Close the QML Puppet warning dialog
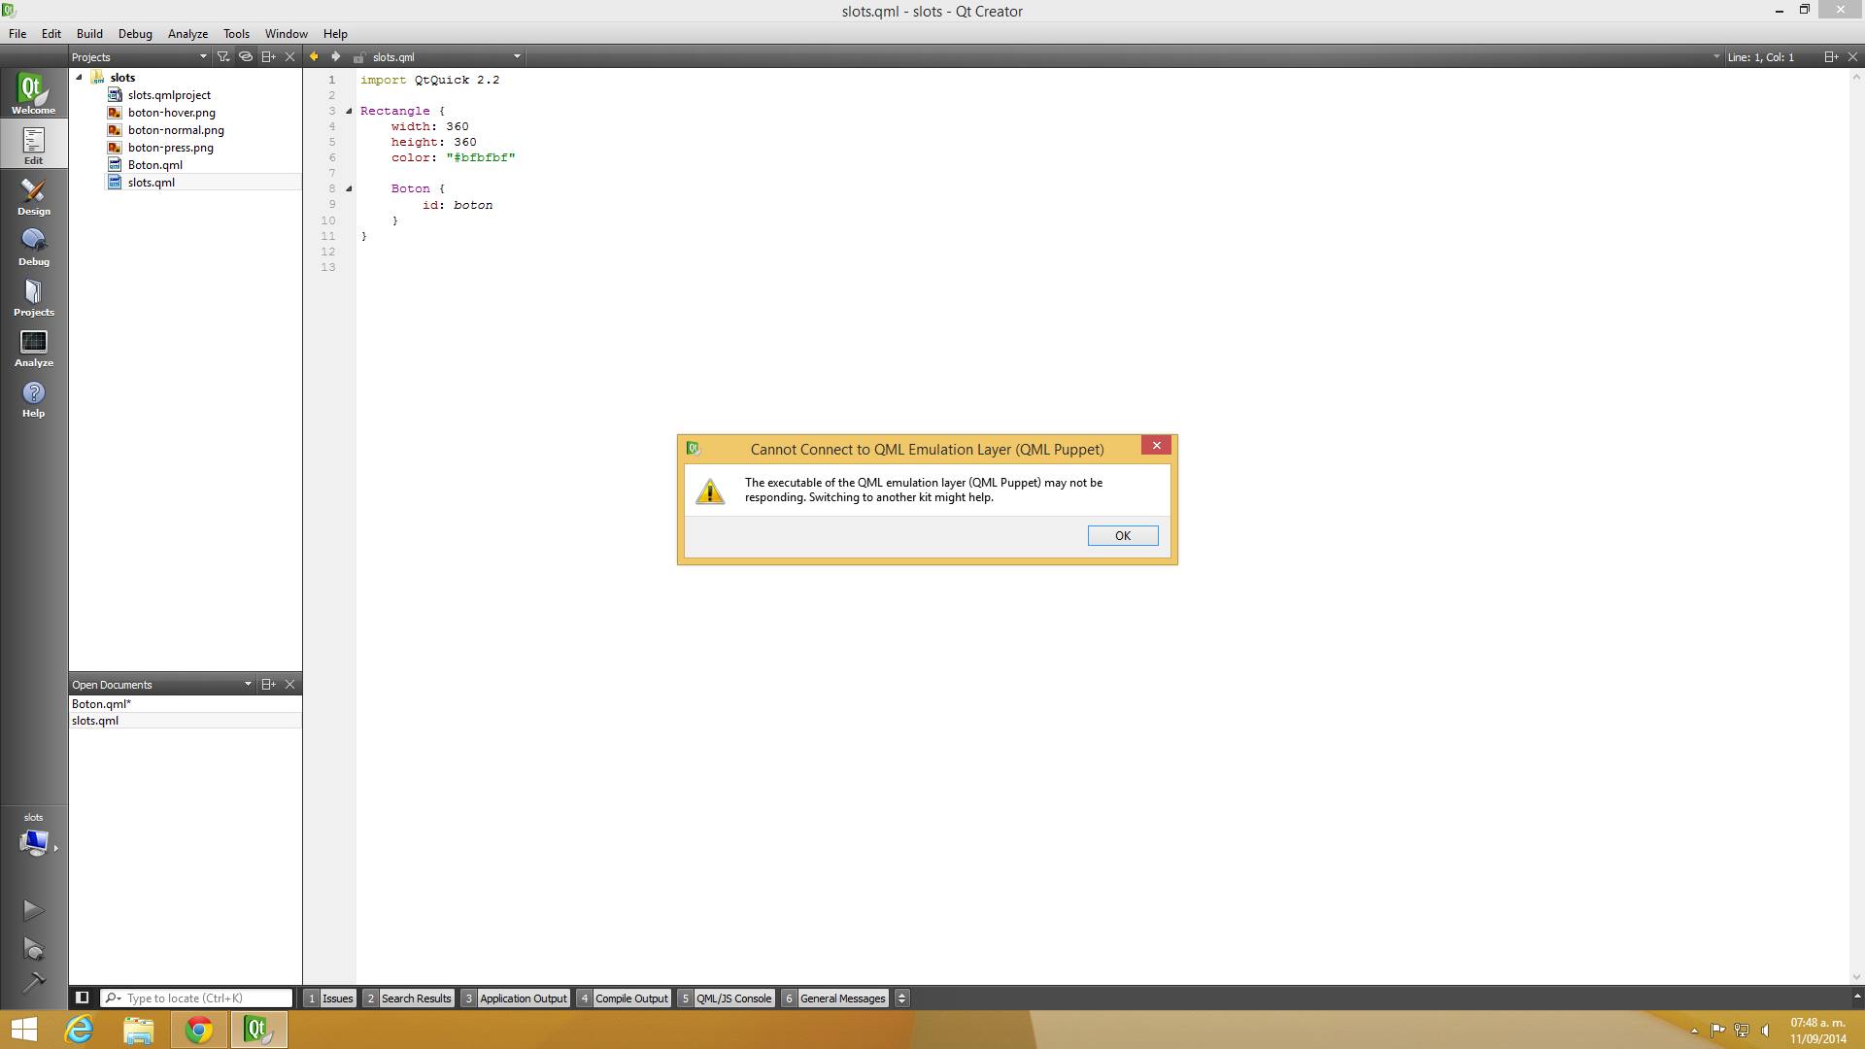The width and height of the screenshot is (1865, 1049). [1156, 445]
